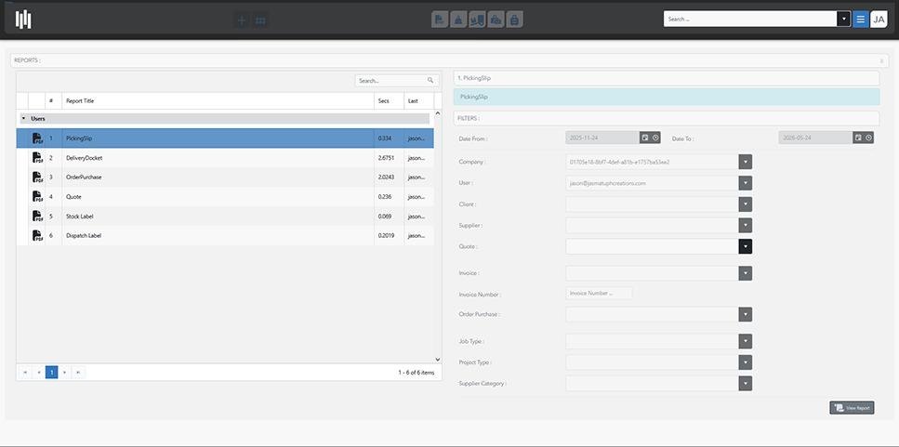Select the OrderPurchase report row

[84, 177]
